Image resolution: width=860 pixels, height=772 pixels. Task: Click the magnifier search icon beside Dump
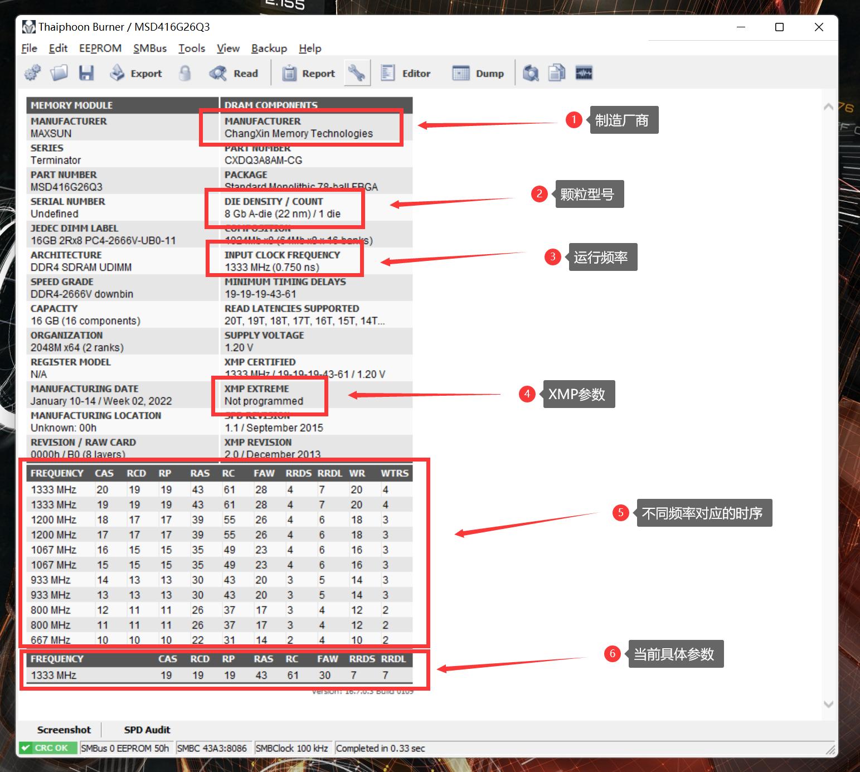(x=531, y=73)
